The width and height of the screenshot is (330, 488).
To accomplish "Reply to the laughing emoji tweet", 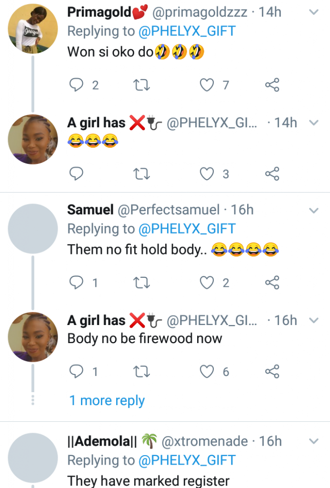I will [77, 174].
